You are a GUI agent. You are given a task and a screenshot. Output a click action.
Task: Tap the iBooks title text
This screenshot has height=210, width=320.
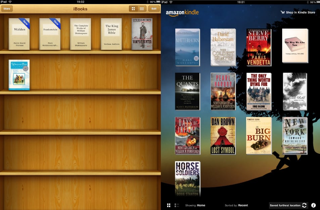coord(80,9)
